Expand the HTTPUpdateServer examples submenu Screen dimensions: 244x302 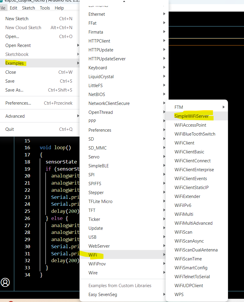124,59
